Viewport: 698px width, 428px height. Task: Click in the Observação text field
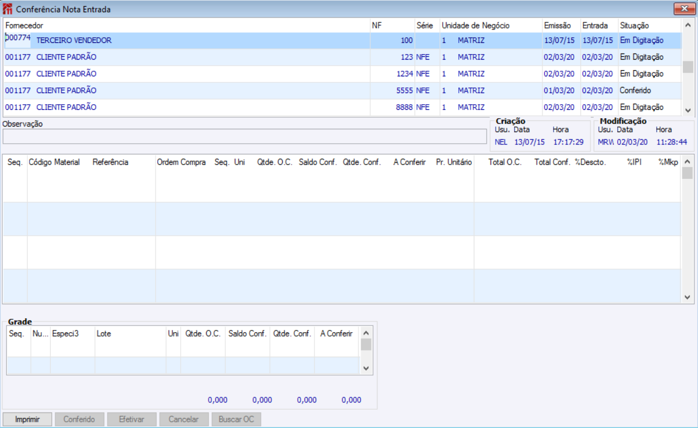pyautogui.click(x=245, y=137)
